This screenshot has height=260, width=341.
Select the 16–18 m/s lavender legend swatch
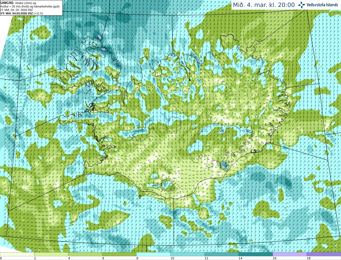(290, 254)
